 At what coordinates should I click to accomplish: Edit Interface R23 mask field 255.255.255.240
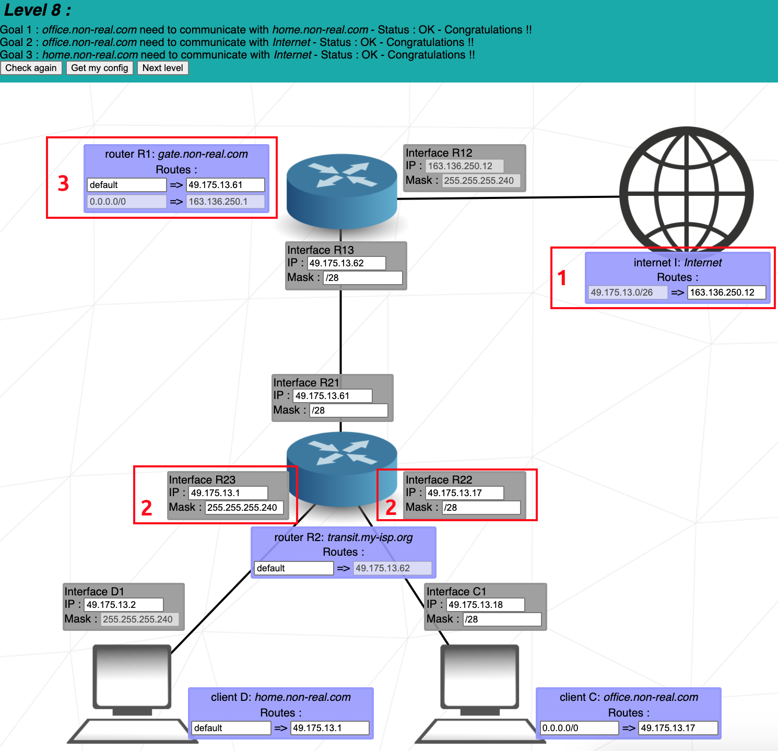244,508
